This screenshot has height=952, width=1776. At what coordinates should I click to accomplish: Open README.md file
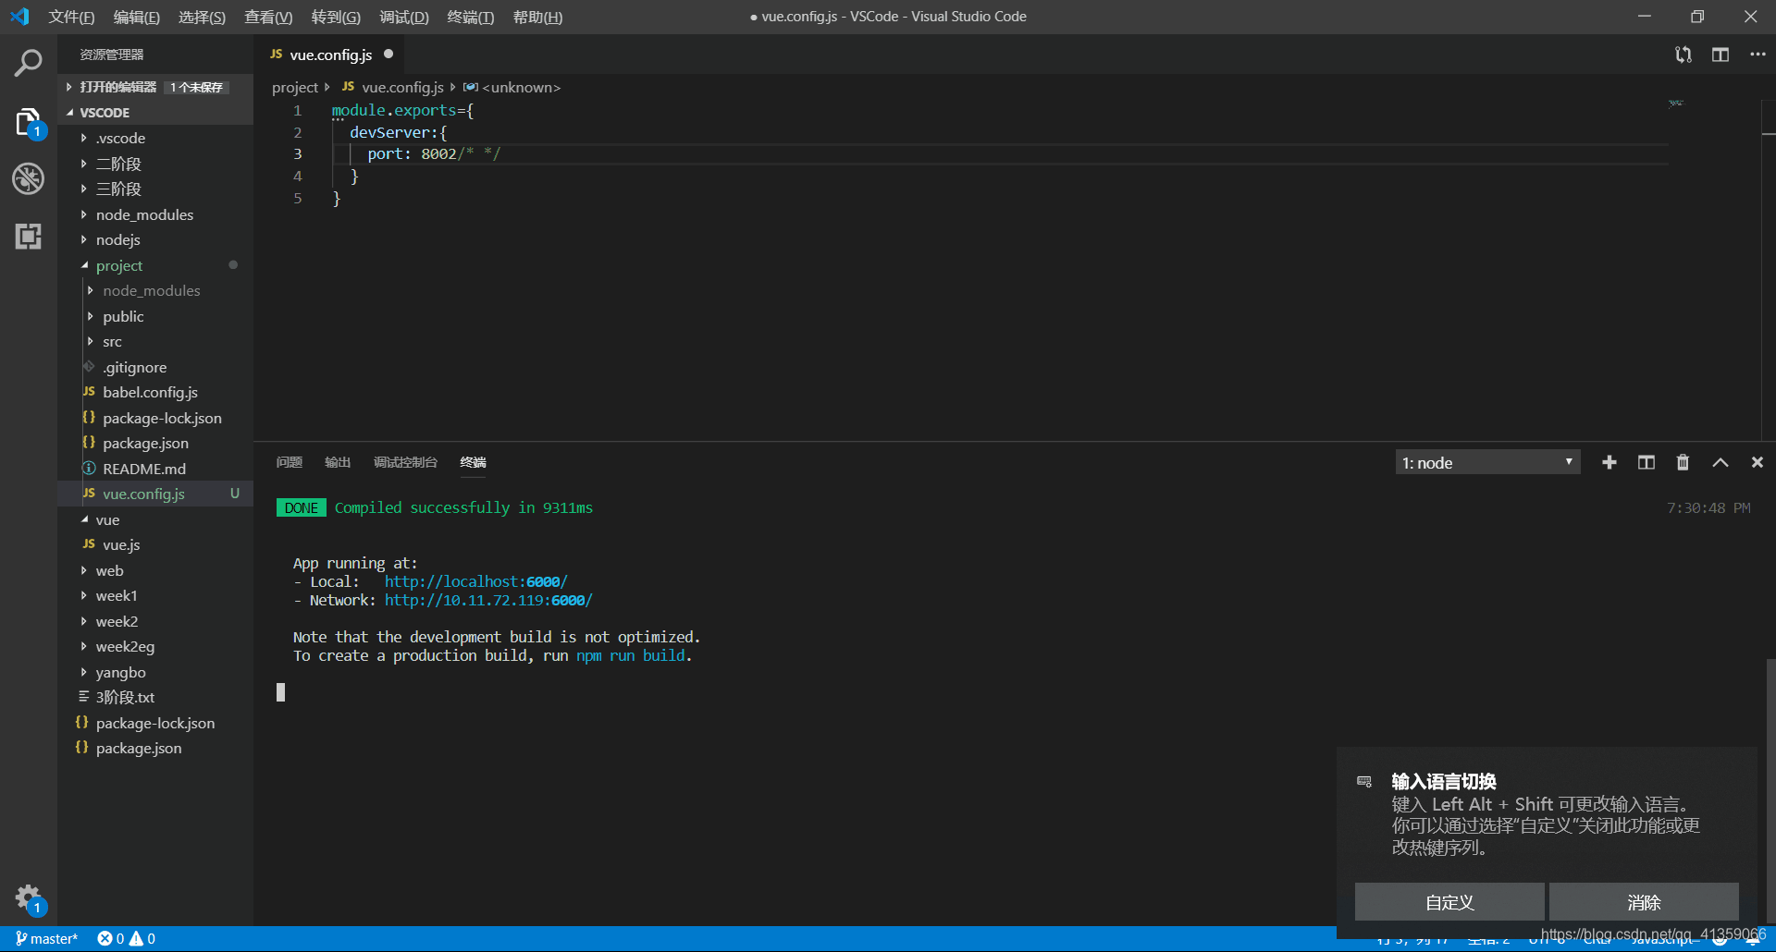point(154,469)
